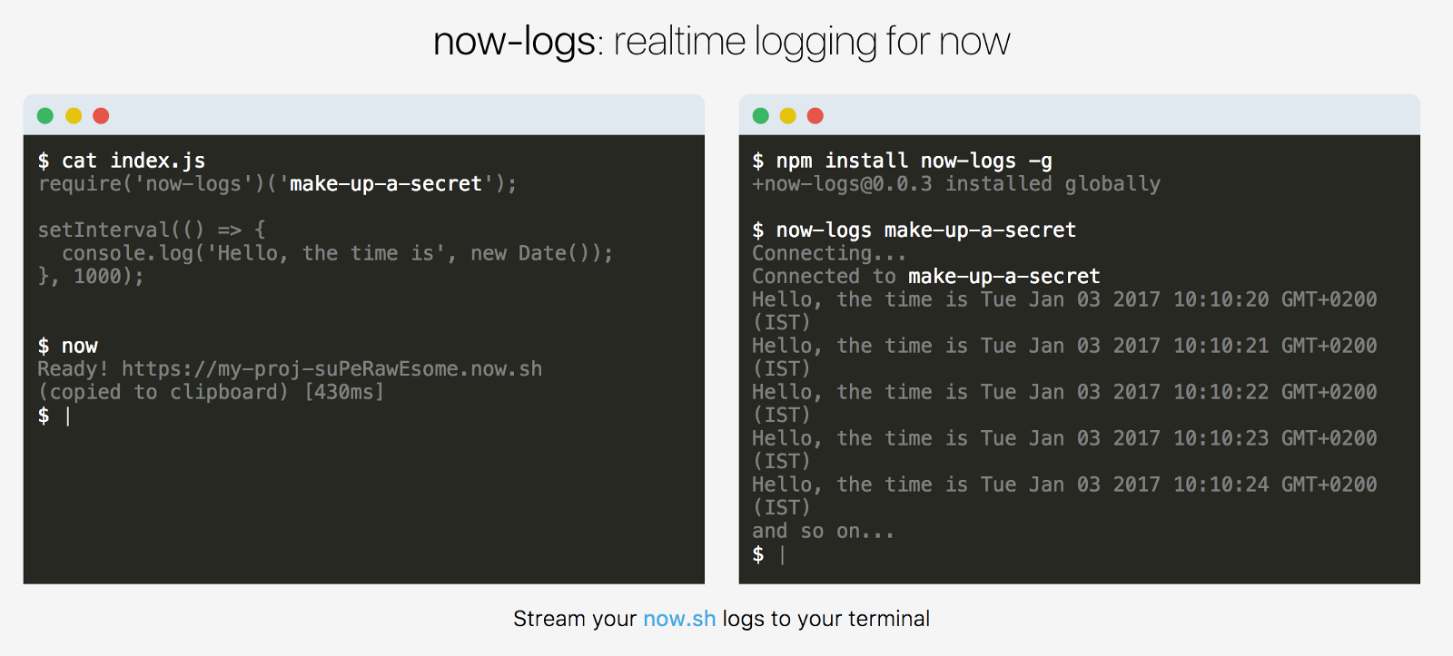The image size is (1453, 656).
Task: Click the "$ now-logs make-up-a-secret" command
Action: pos(914,230)
